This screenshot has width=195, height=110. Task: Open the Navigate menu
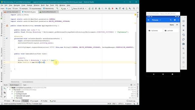(17, 5)
